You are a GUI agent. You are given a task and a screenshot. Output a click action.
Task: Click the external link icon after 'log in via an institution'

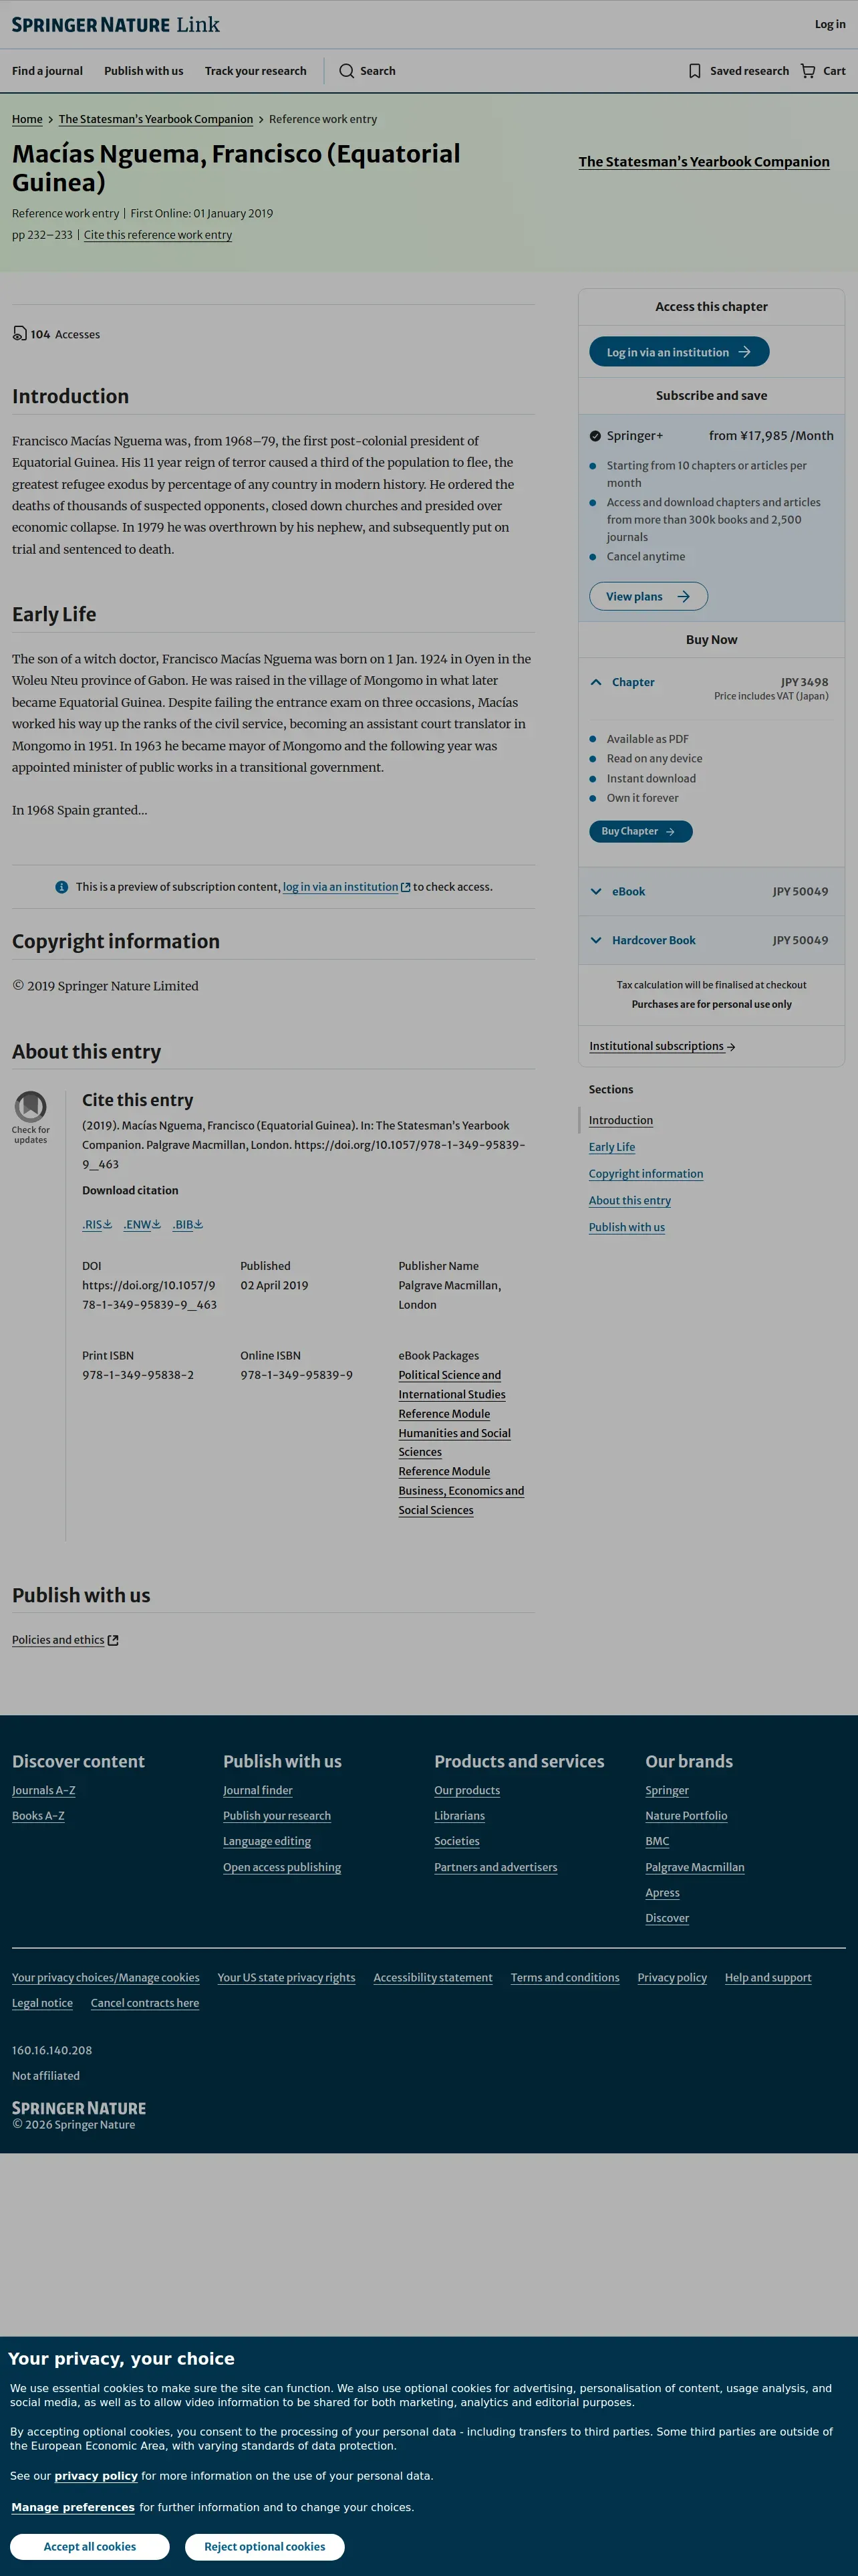pyautogui.click(x=406, y=887)
